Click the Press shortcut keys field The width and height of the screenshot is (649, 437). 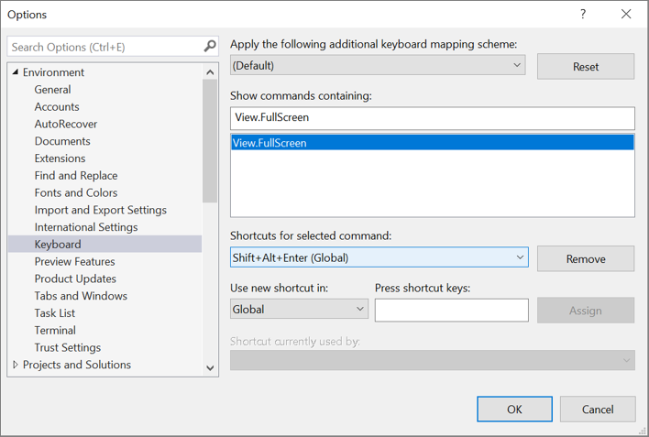pos(452,311)
